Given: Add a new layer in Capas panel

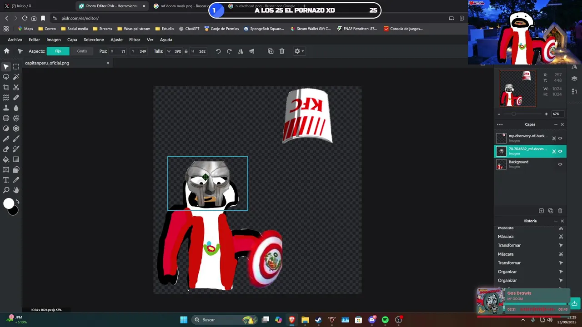Looking at the screenshot, I should (541, 211).
